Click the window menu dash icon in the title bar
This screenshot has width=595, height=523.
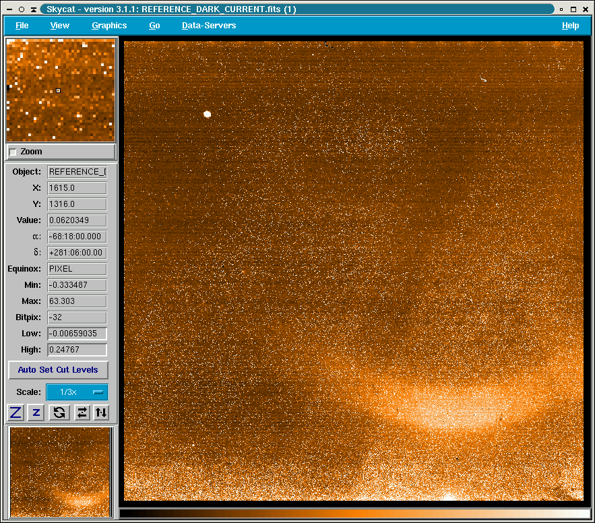tap(8, 9)
